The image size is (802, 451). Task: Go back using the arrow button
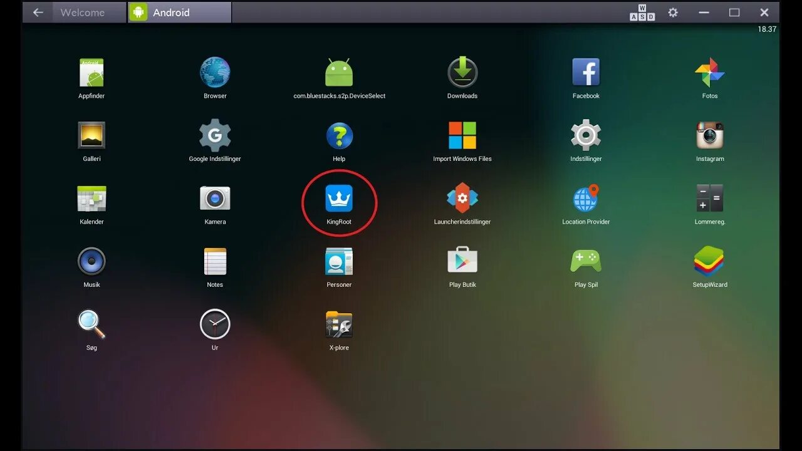tap(38, 13)
